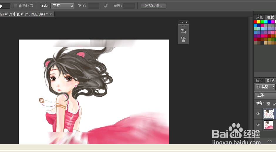Hide the bottom layer with its eye icon
Screen dimensions: 276x152
point(258,125)
